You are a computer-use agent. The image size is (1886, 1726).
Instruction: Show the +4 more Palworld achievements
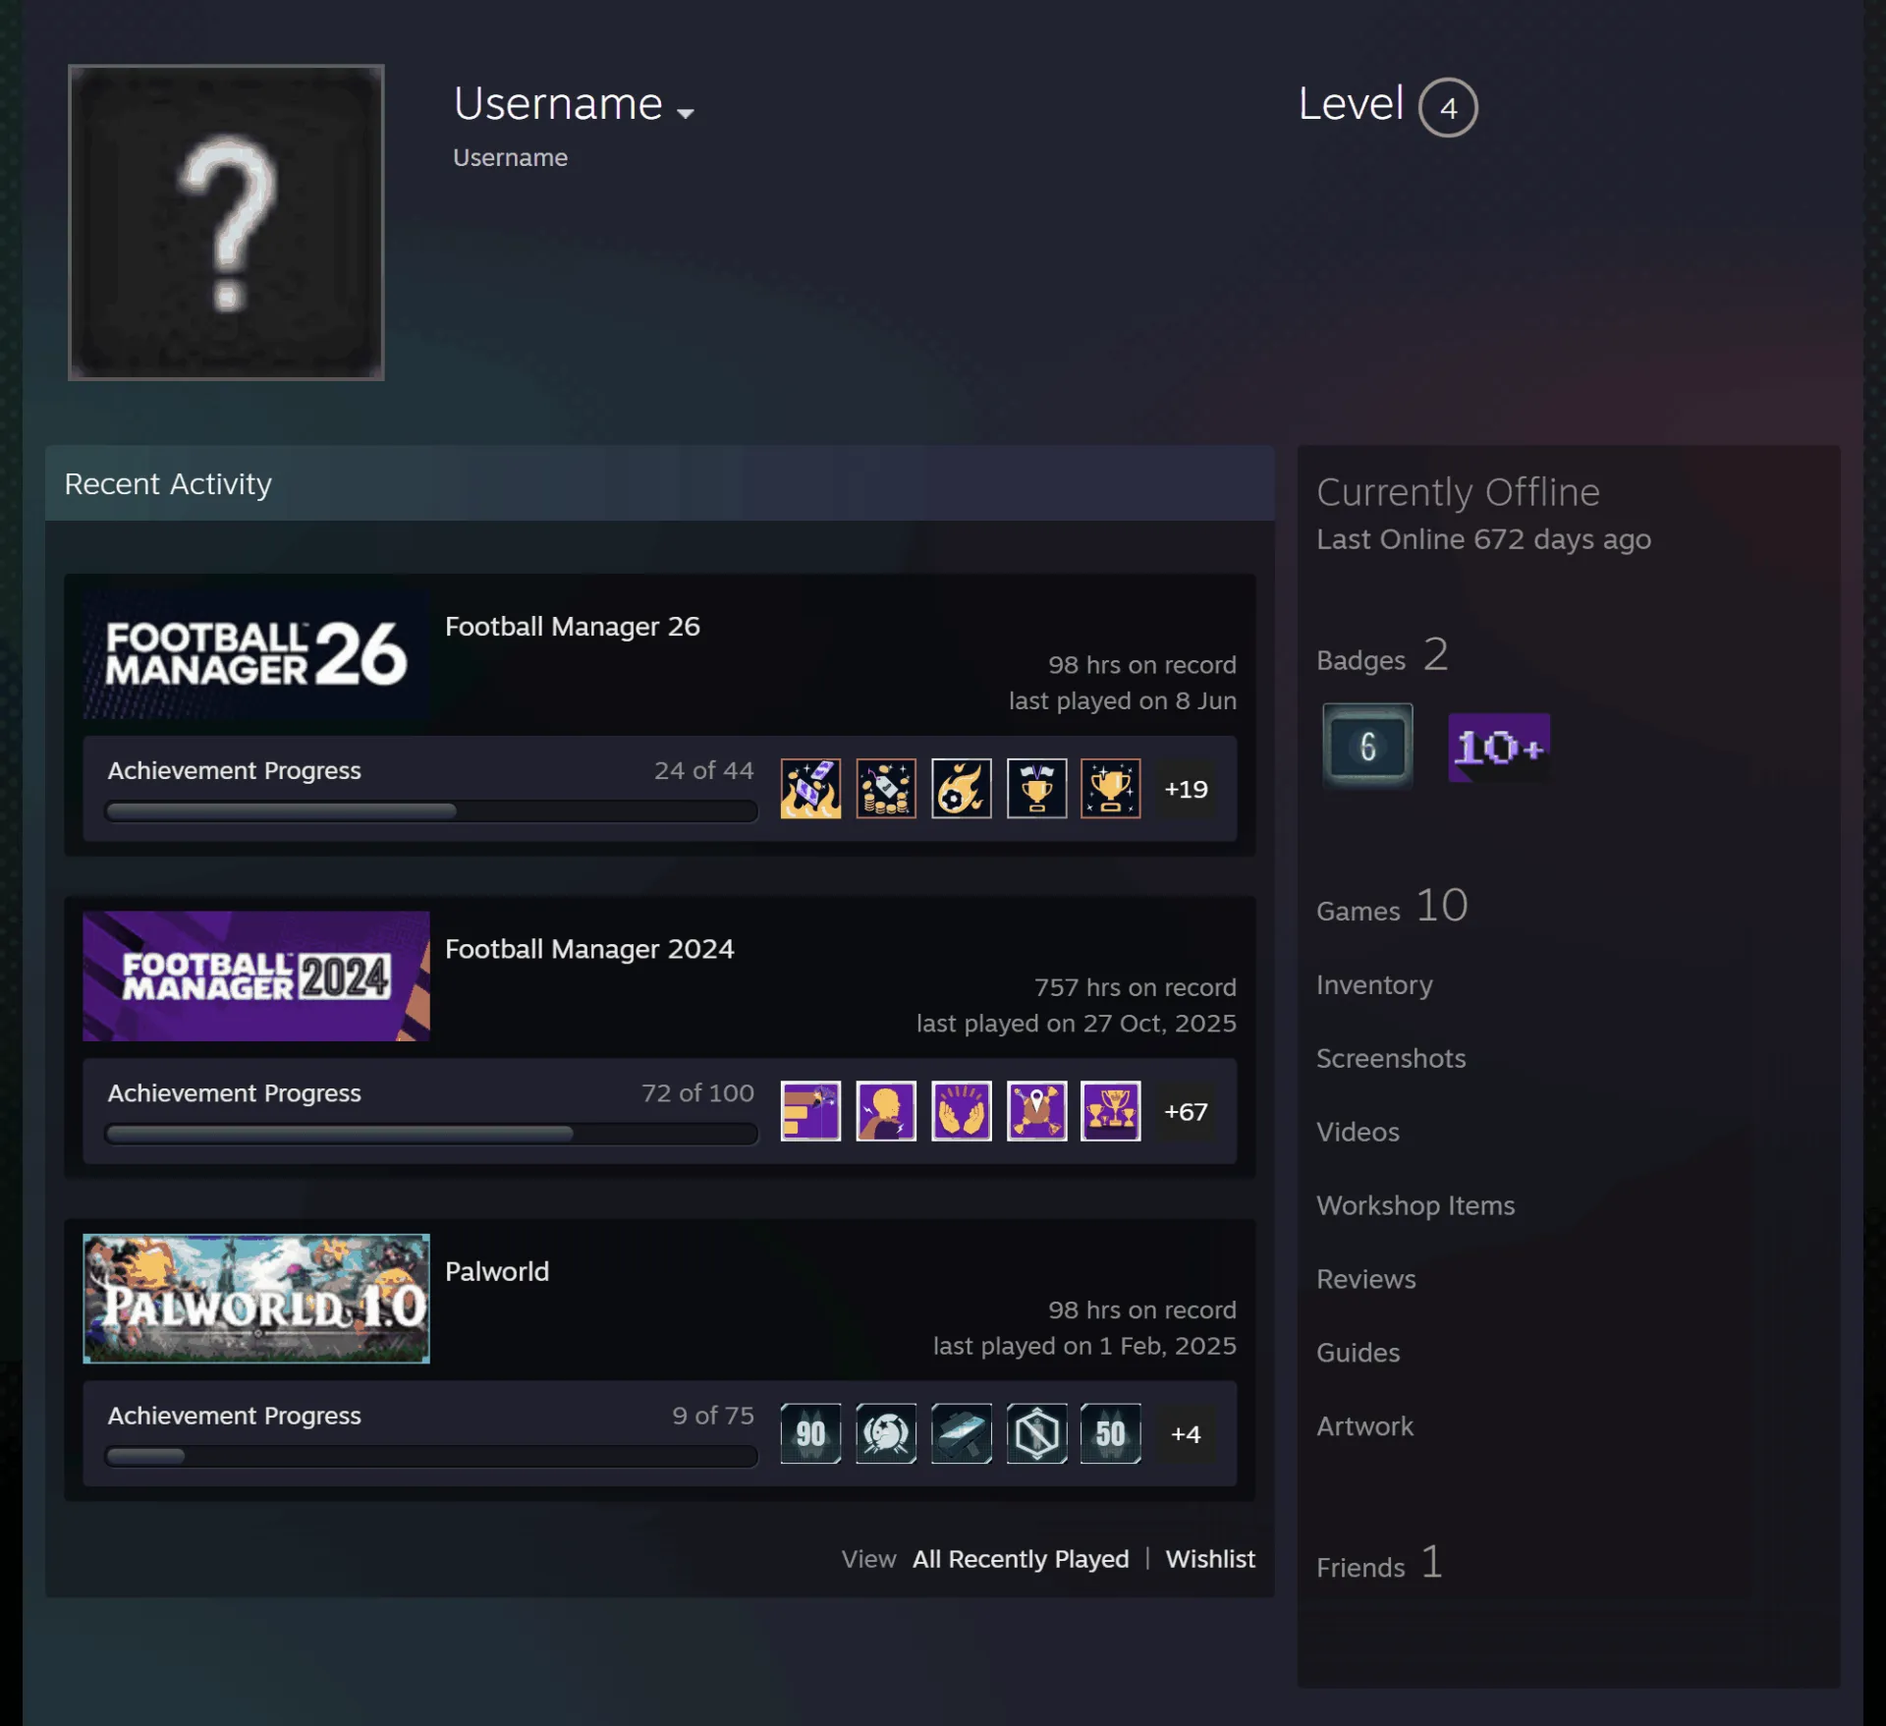pyautogui.click(x=1186, y=1433)
